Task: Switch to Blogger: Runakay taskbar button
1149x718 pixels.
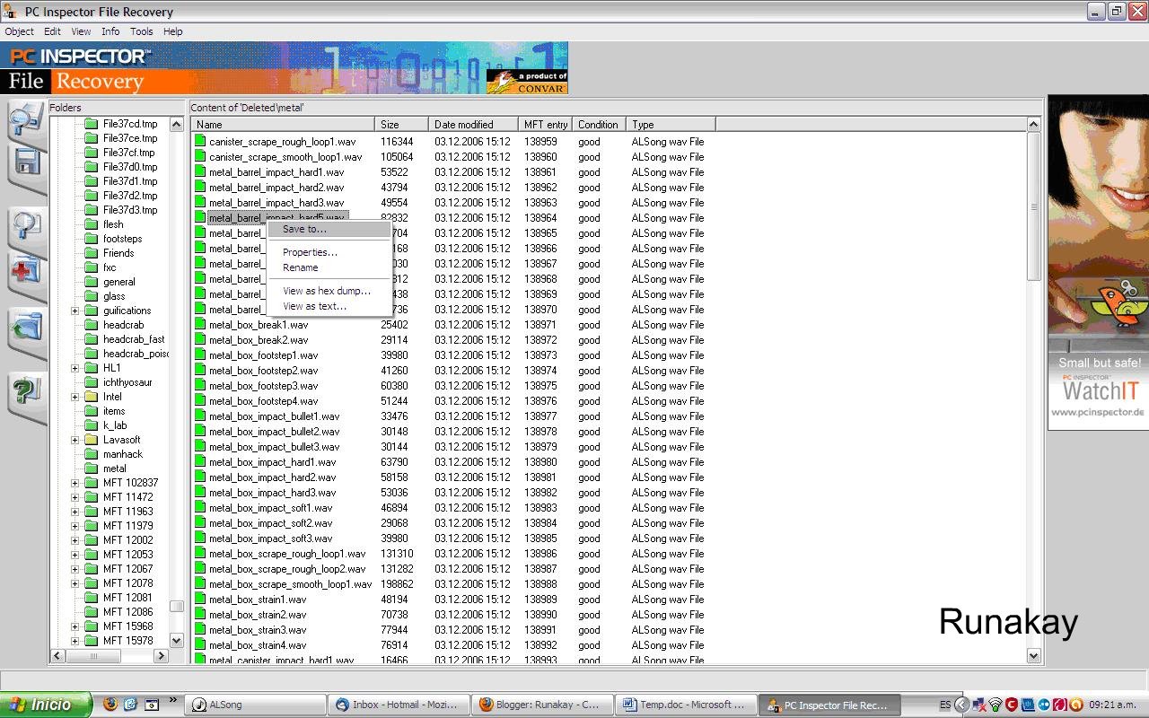Action: 544,705
